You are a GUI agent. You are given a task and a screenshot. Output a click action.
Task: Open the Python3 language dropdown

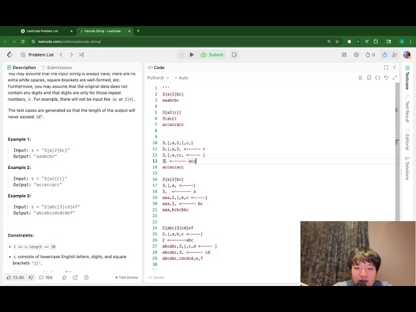click(x=158, y=78)
